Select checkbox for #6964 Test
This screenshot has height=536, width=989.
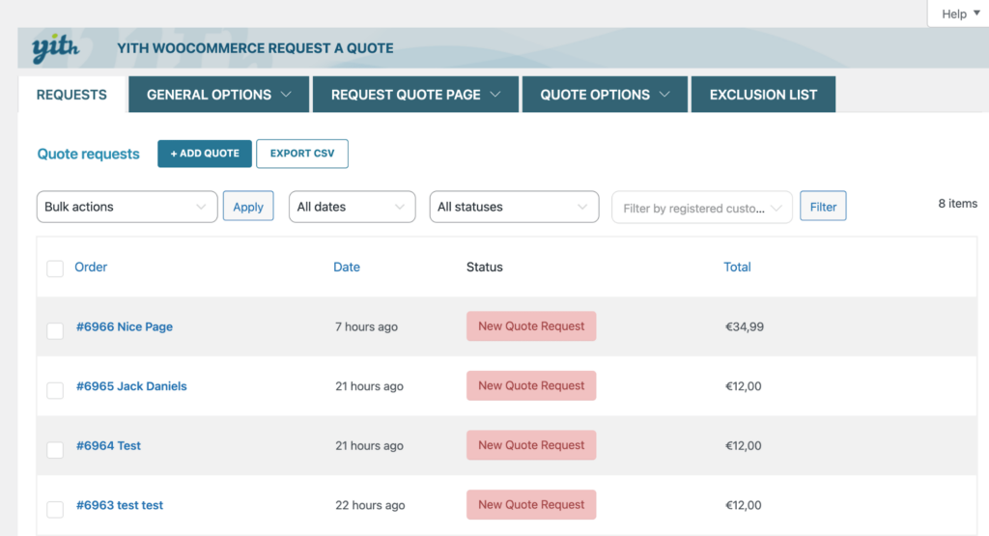pyautogui.click(x=55, y=450)
